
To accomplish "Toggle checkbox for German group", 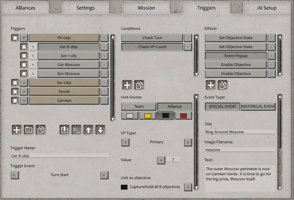I will [x=15, y=101].
